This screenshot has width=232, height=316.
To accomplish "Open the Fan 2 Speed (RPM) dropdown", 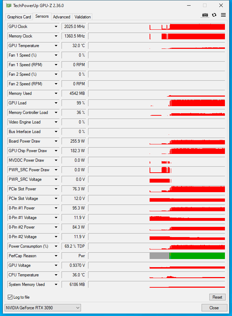I will coord(56,84).
